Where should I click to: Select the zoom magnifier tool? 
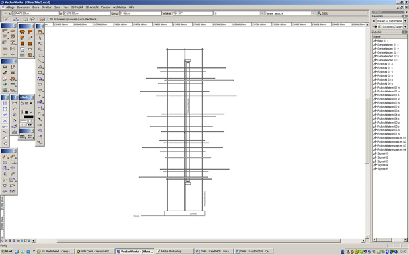pos(40,44)
